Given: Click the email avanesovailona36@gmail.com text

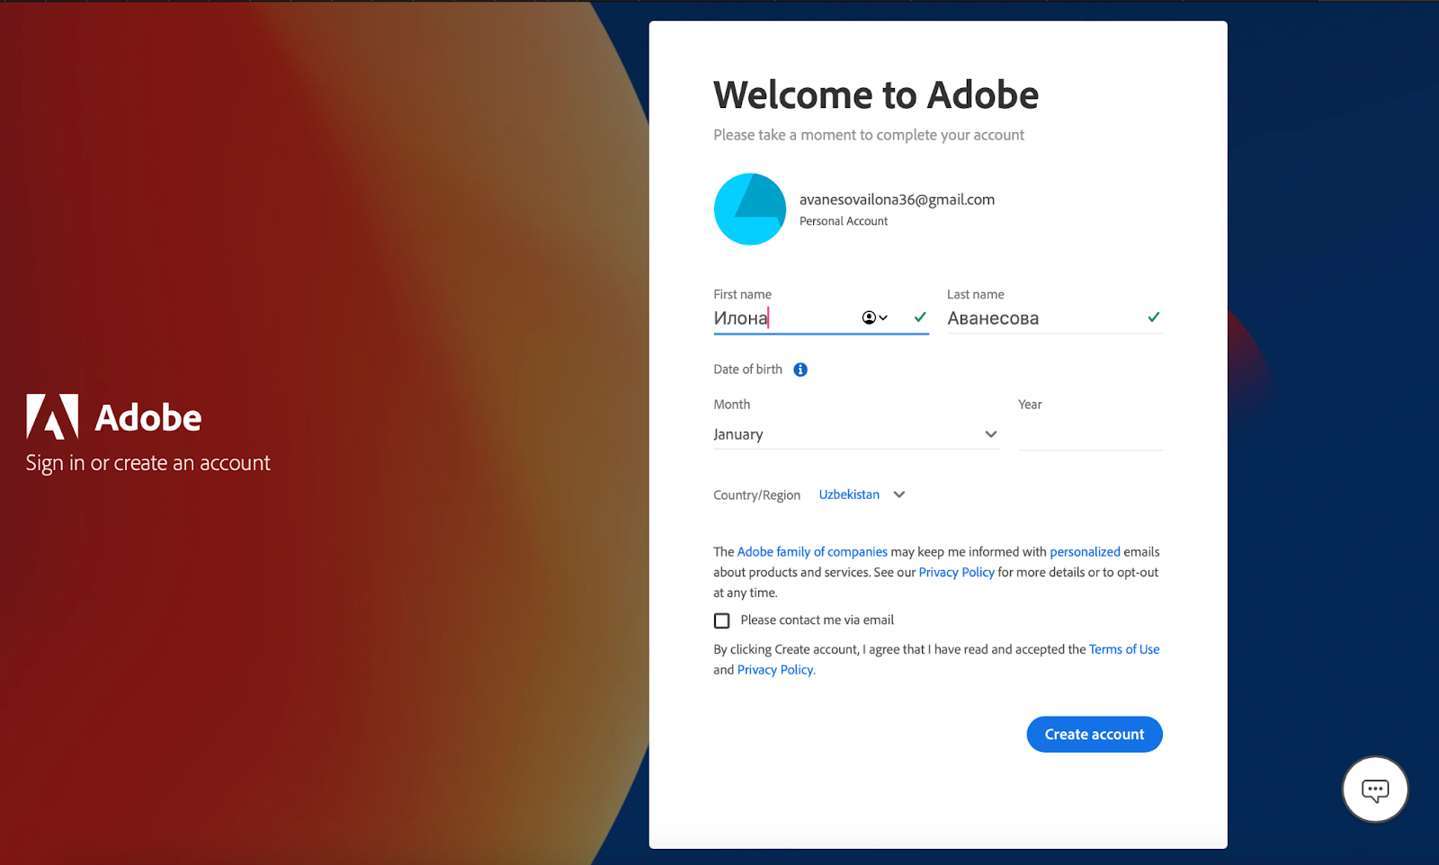Looking at the screenshot, I should click(x=897, y=200).
